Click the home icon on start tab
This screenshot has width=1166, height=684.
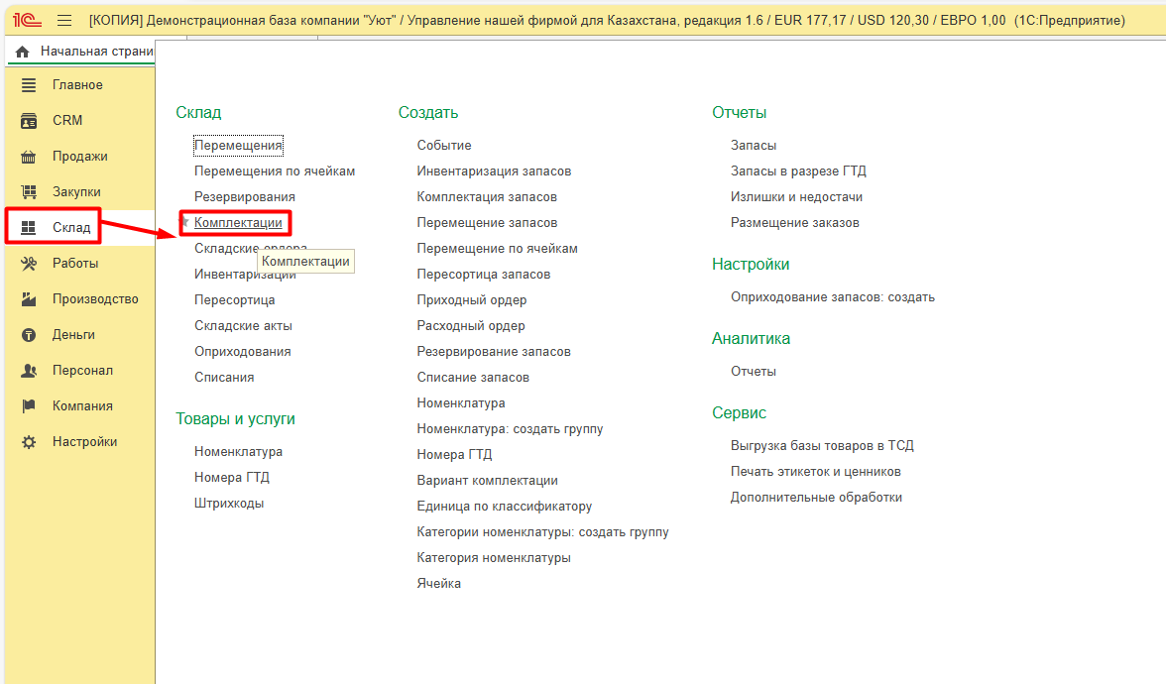pos(22,52)
